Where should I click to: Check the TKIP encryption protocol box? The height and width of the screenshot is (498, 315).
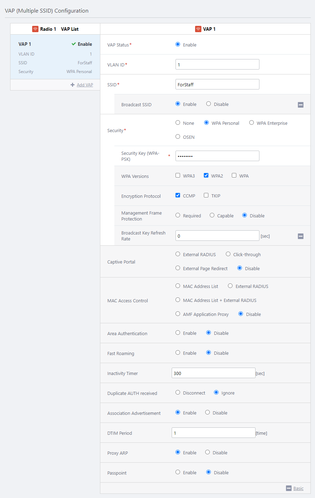click(206, 195)
